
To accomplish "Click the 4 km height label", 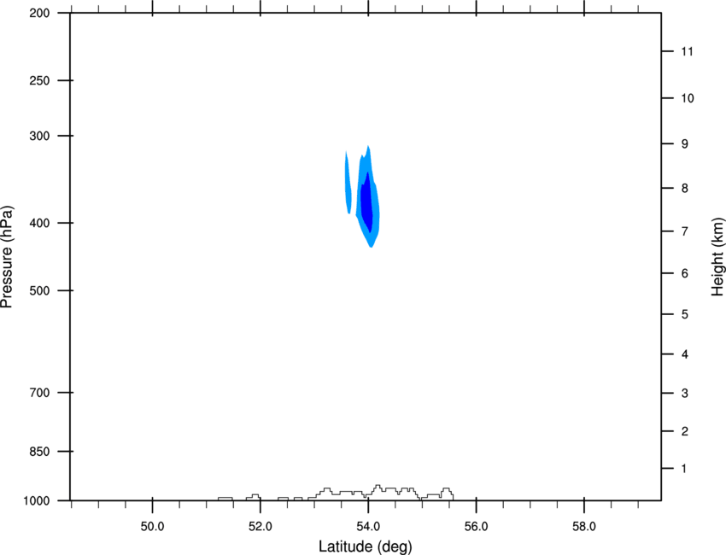I will coord(684,354).
